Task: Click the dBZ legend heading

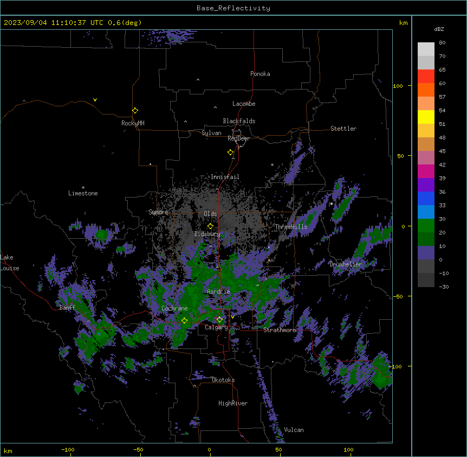Action: pyautogui.click(x=439, y=29)
